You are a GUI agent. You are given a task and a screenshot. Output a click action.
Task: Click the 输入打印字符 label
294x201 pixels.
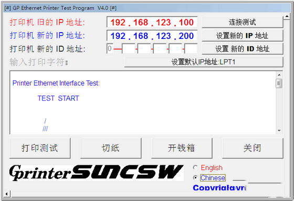coord(39,62)
